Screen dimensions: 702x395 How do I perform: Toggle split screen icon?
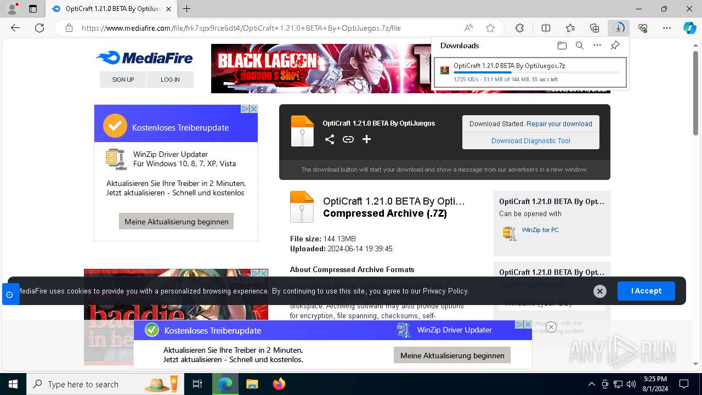(x=546, y=28)
